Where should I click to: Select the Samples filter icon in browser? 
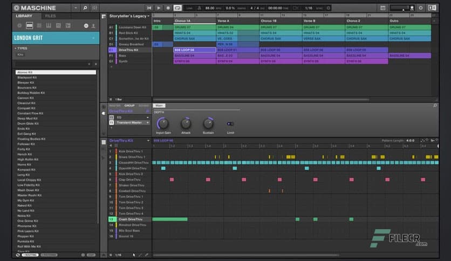(x=68, y=25)
